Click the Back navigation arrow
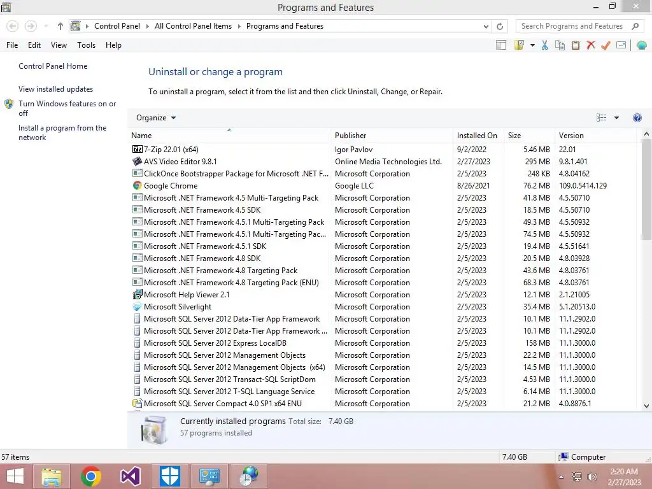The image size is (652, 489). pyautogui.click(x=13, y=26)
